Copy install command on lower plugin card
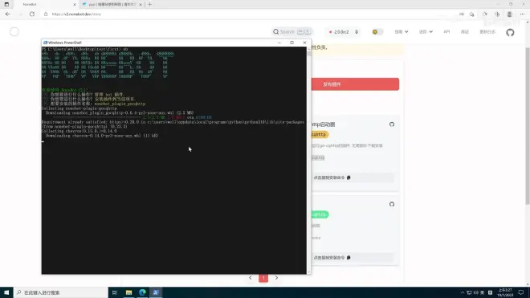The width and height of the screenshot is (530, 298). tap(353, 257)
